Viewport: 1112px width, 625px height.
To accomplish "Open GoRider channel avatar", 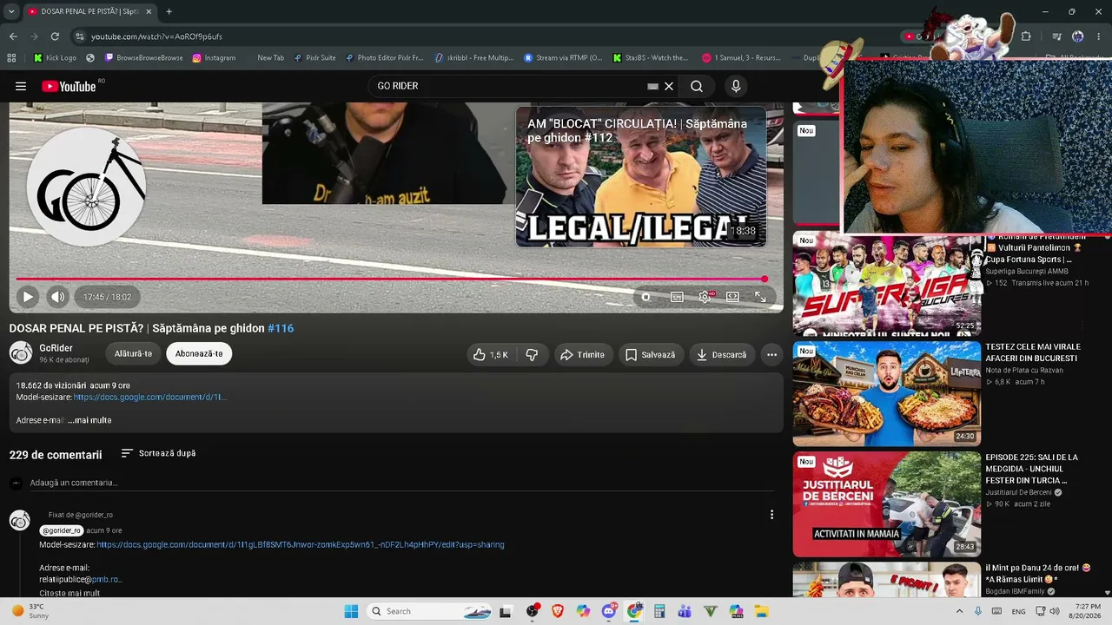I will point(21,352).
